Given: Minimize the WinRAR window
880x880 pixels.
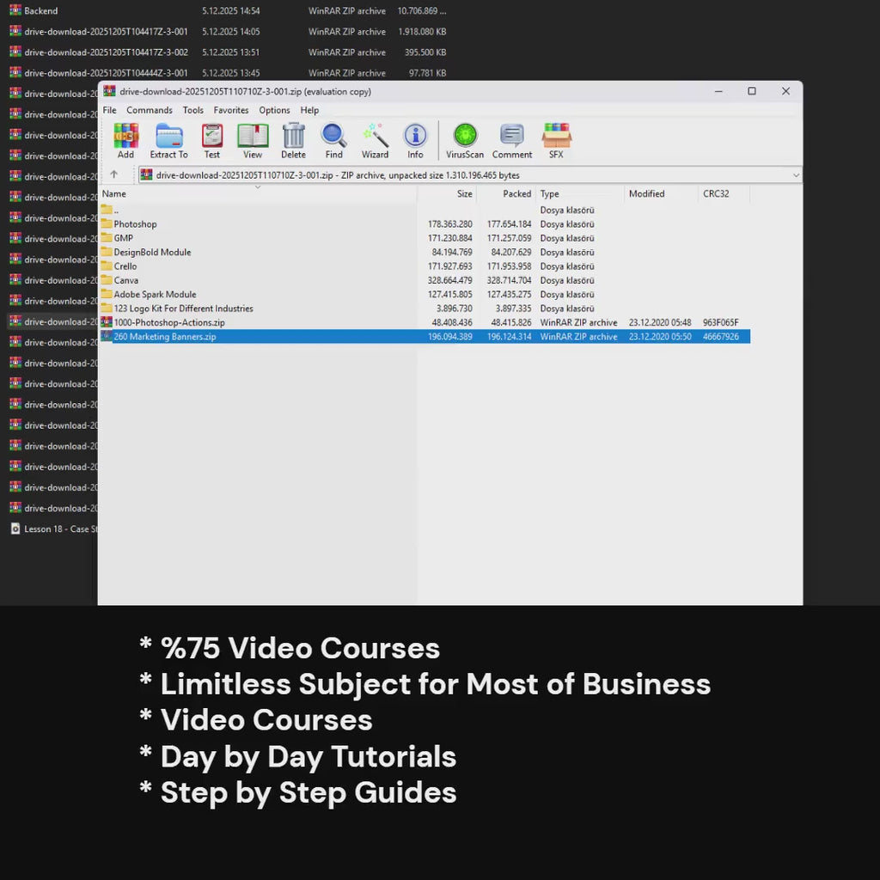Looking at the screenshot, I should (718, 91).
